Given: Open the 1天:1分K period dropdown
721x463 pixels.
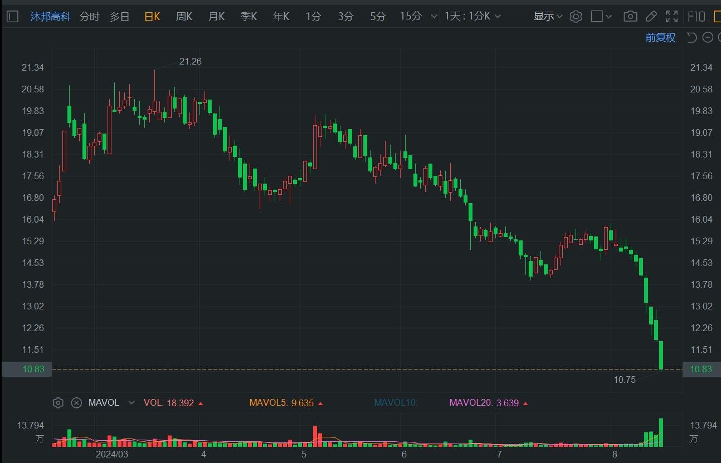Looking at the screenshot, I should point(472,17).
